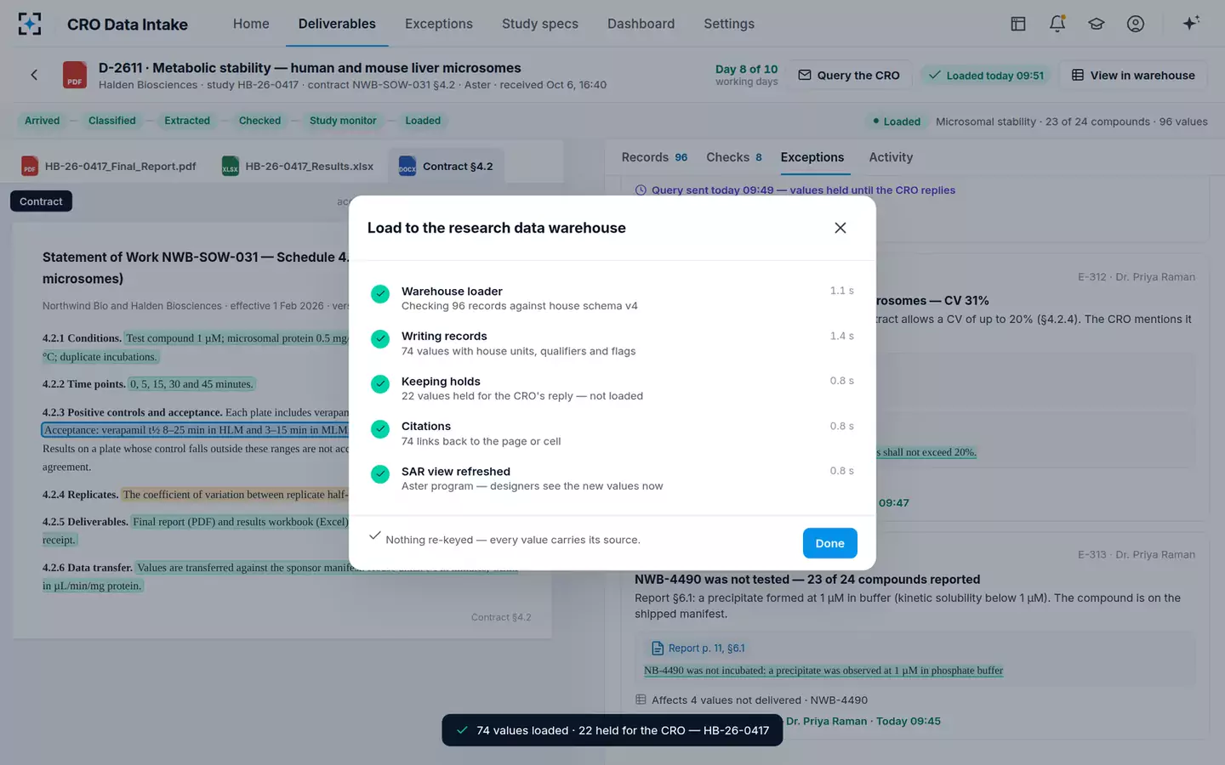Click the red PDF icon beside D-2611
Image resolution: width=1225 pixels, height=765 pixels.
tap(75, 75)
